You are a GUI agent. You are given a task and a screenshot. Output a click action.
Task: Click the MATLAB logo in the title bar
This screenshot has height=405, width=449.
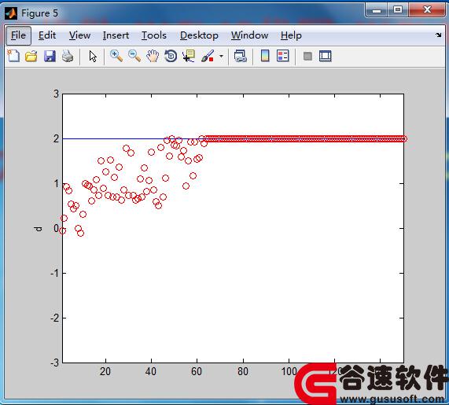point(11,13)
